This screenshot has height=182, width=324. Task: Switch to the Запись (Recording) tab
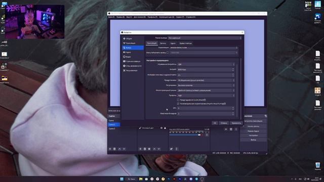coord(163,43)
